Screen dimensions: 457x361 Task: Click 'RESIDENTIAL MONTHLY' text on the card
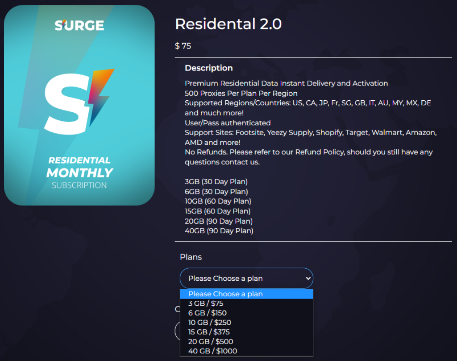79,167
